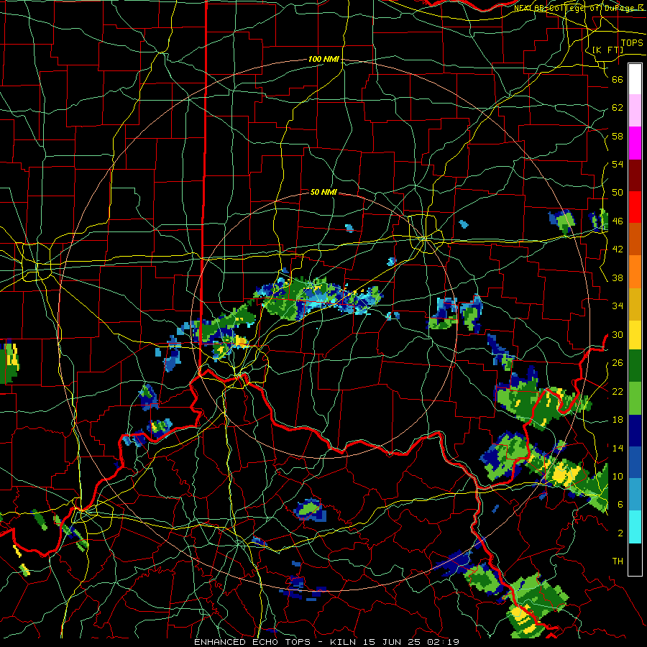Click the 'KILN' radar site identifier
The height and width of the screenshot is (647, 647).
click(x=345, y=642)
